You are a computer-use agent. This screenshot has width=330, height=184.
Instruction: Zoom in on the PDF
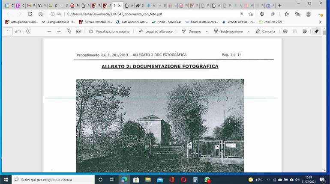click(x=59, y=31)
